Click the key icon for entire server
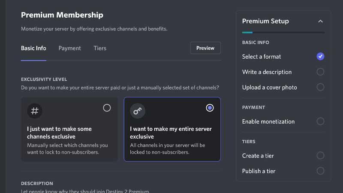Screen dimensions: 343x193 pos(137,111)
